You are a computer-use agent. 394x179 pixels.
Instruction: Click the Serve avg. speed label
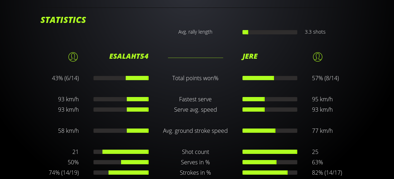click(195, 110)
